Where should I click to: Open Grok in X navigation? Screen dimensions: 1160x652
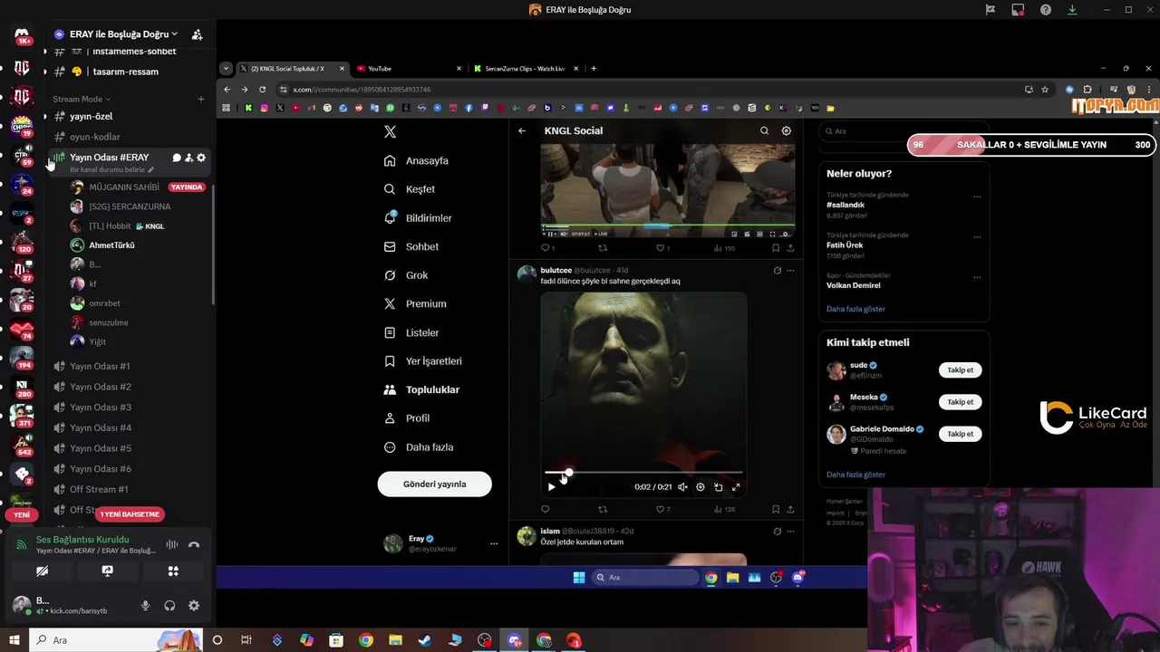pos(405,275)
